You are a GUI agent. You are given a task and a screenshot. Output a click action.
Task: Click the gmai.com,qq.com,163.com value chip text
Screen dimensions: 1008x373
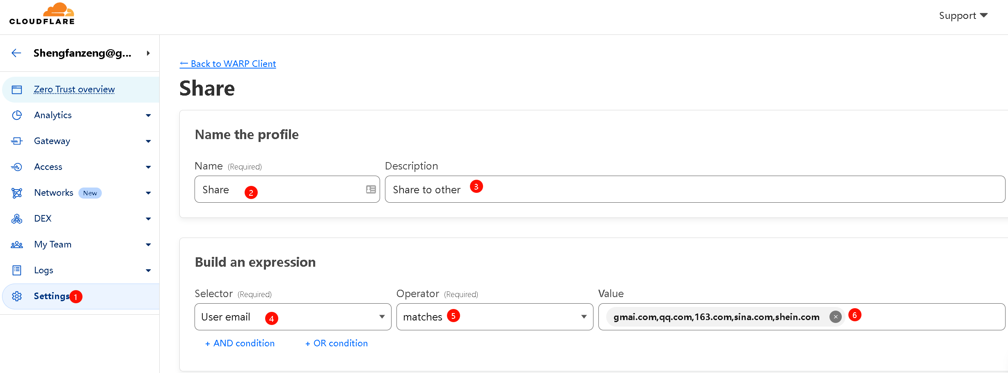[x=716, y=317]
